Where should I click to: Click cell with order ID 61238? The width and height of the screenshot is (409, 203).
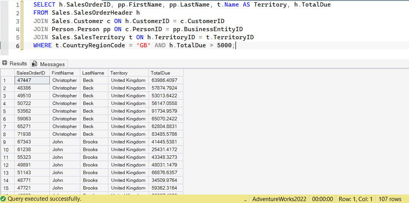pos(32,150)
